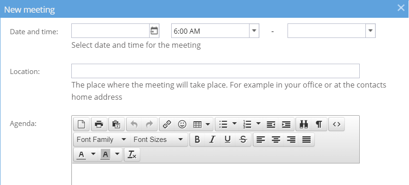This screenshot has height=185, width=409.
Task: Open the Font Sizes dropdown
Action: (159, 140)
